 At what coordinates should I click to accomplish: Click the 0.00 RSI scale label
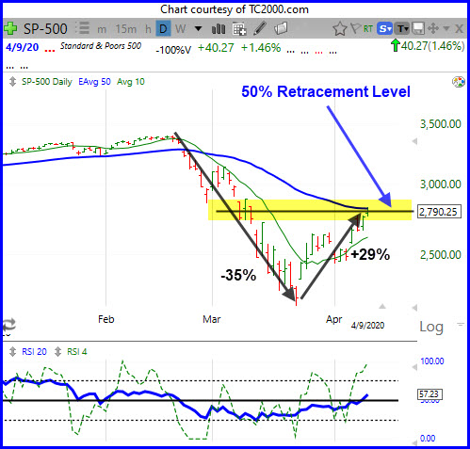click(428, 439)
